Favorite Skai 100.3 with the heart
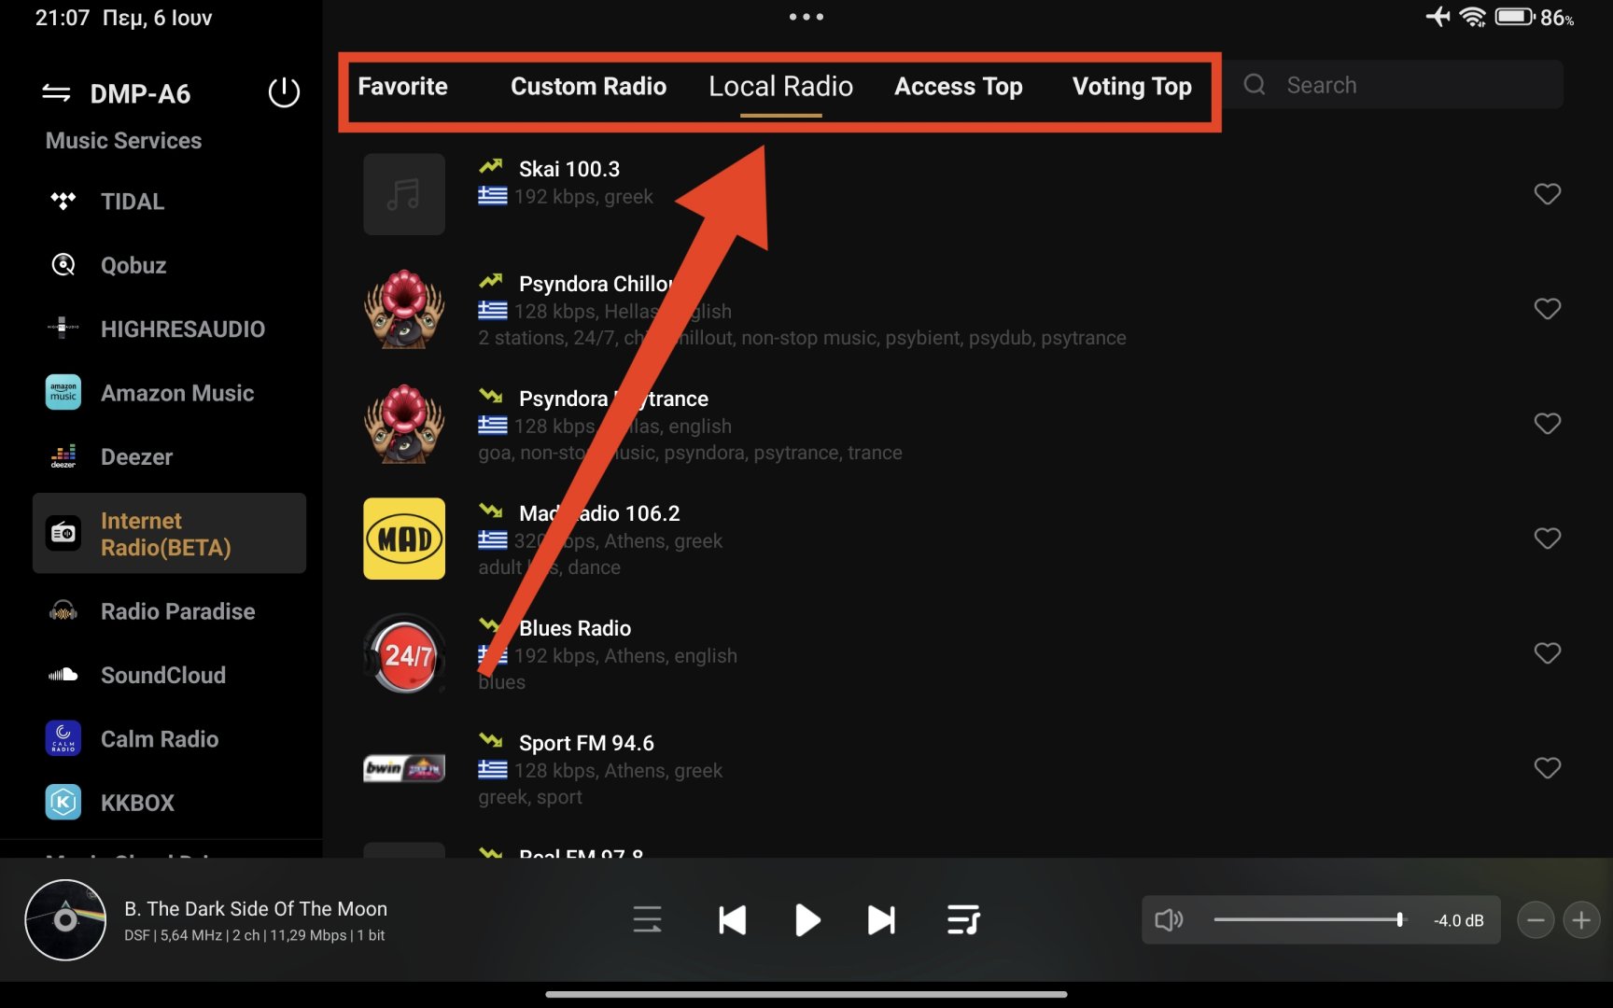1613x1008 pixels. pyautogui.click(x=1548, y=193)
